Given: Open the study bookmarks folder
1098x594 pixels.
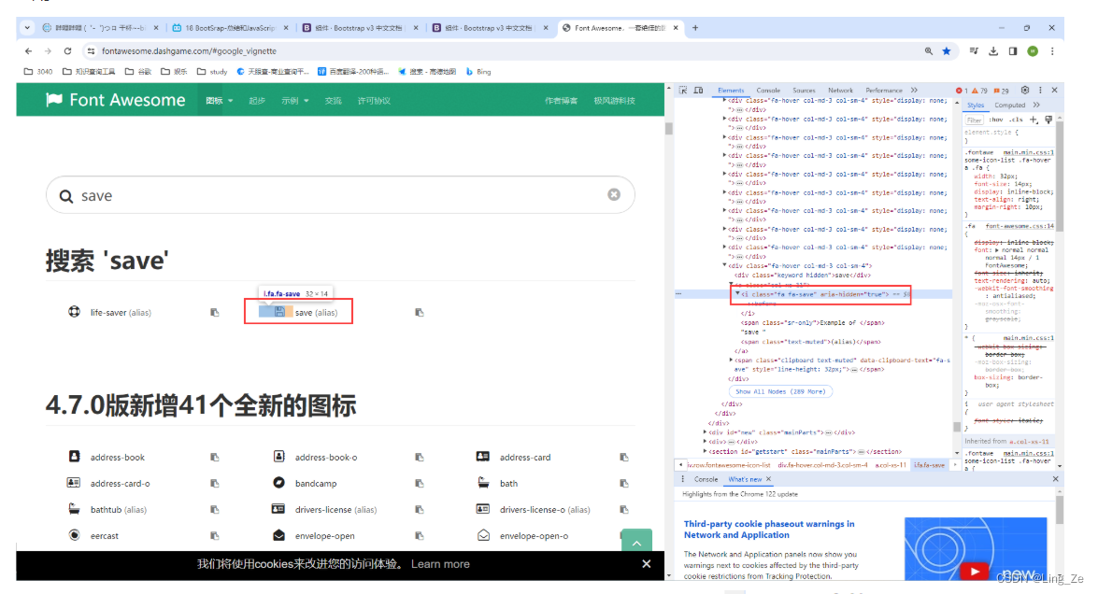Looking at the screenshot, I should [x=212, y=71].
